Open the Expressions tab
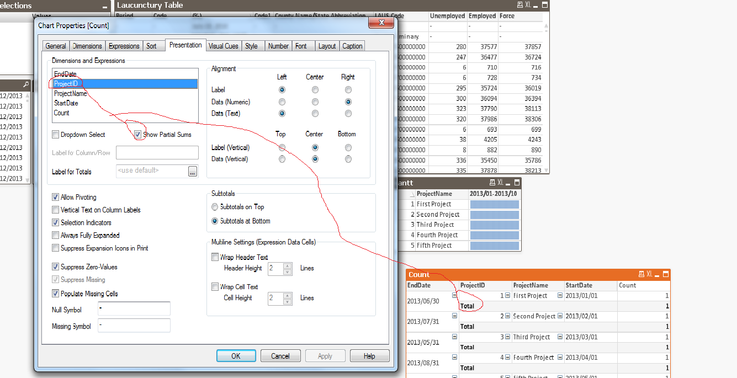This screenshot has height=378, width=737. (124, 46)
